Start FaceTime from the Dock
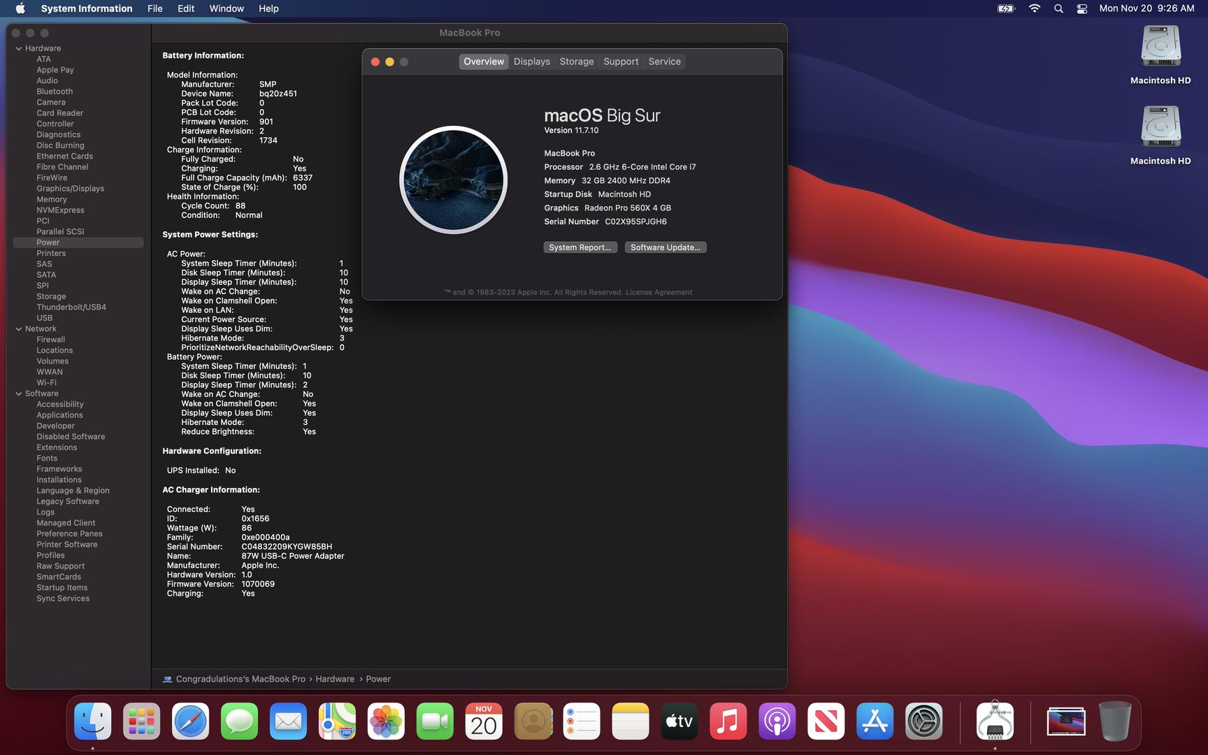 [435, 721]
